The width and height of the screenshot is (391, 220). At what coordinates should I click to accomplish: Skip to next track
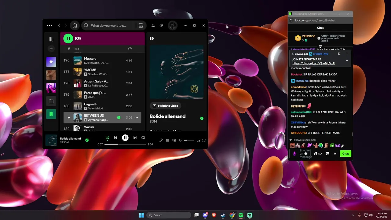135,138
